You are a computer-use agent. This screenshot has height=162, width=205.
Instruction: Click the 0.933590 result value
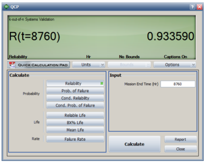pyautogui.click(x=171, y=36)
